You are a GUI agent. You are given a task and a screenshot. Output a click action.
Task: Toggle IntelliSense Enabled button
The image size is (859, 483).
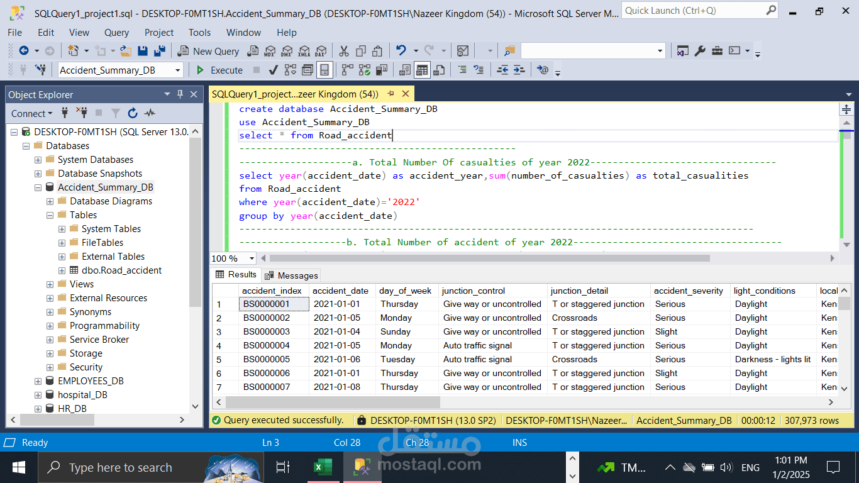point(324,70)
